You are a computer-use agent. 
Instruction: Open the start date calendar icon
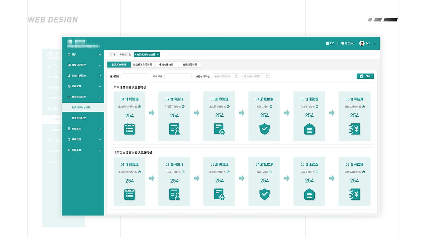point(236,76)
